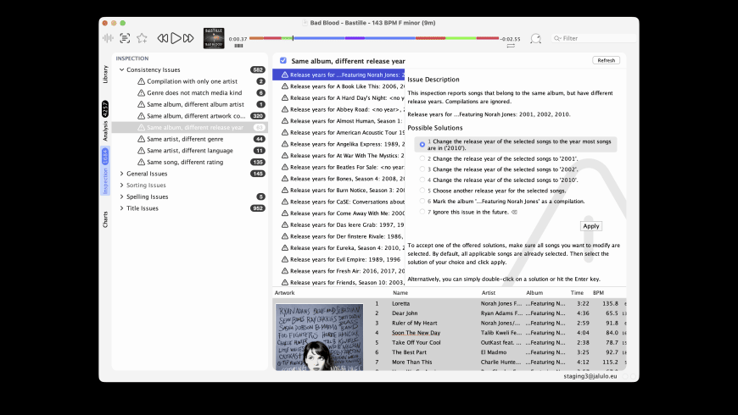Click the star rating icon

coord(142,38)
